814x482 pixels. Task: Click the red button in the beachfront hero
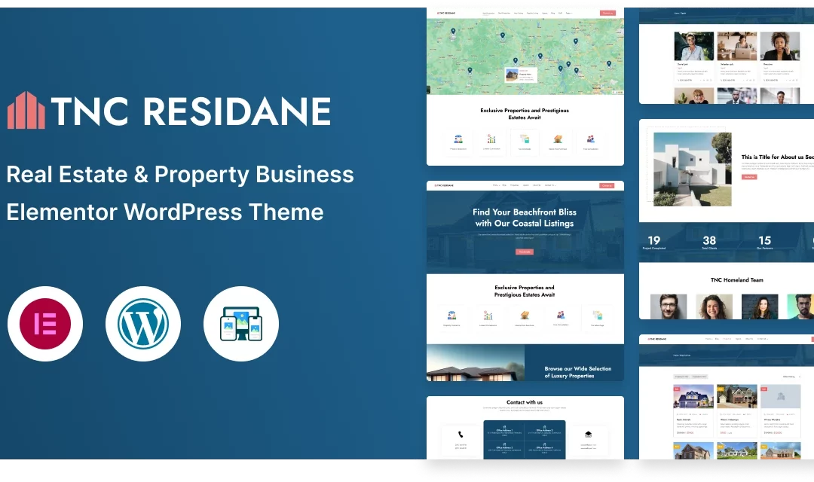pyautogui.click(x=525, y=252)
